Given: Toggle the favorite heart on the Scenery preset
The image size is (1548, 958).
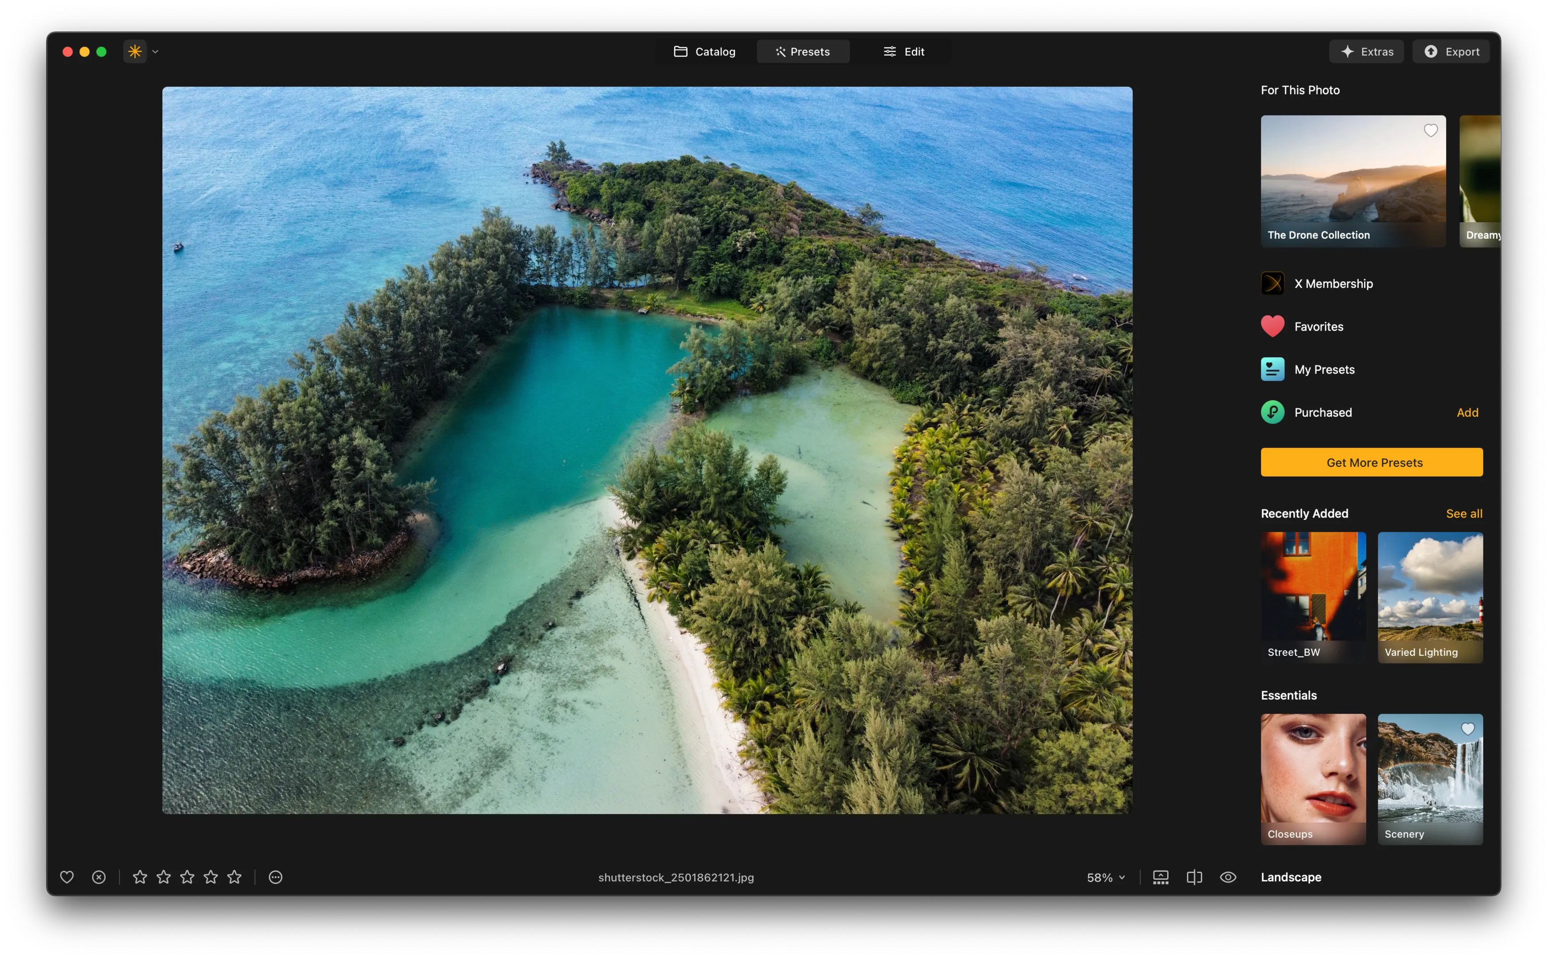Looking at the screenshot, I should [1468, 729].
